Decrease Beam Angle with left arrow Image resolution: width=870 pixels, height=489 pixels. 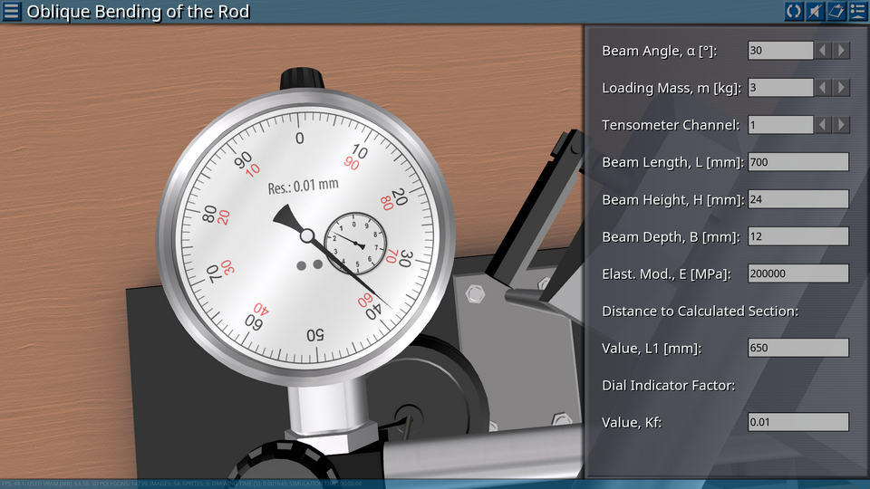point(822,51)
